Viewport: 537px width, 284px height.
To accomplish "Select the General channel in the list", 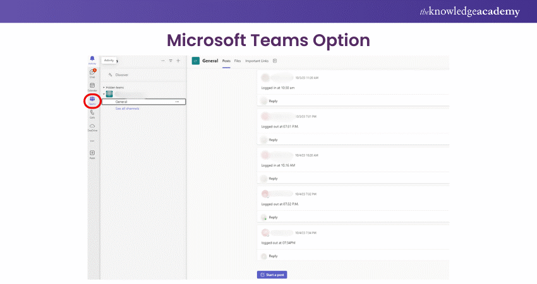I will tap(121, 102).
